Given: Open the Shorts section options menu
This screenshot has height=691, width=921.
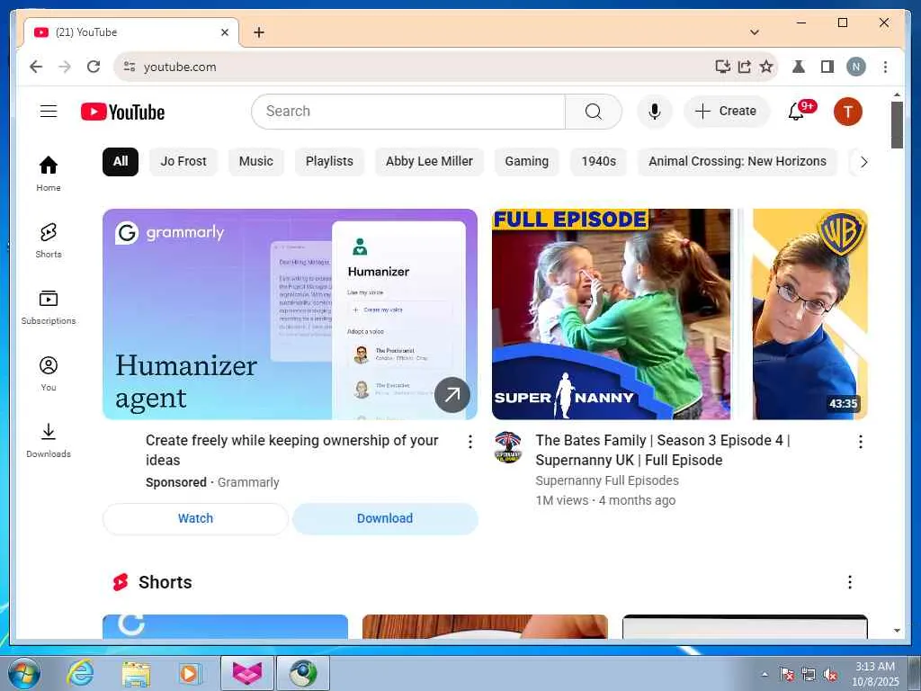Looking at the screenshot, I should tap(849, 582).
